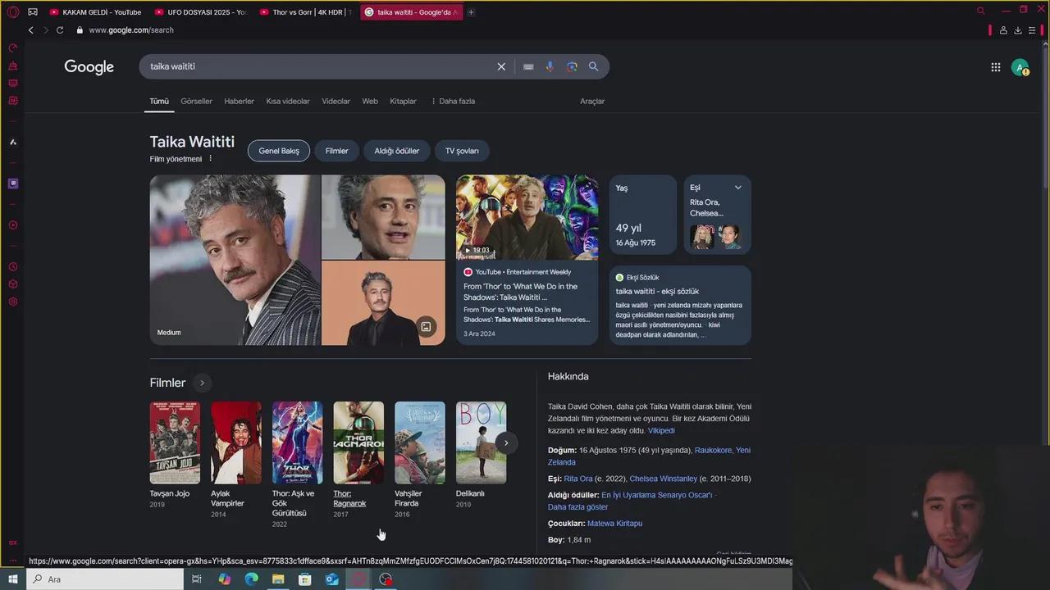Open the large Taika Waititi portrait from Medium
This screenshot has width=1050, height=590.
pyautogui.click(x=235, y=260)
